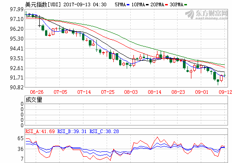Click the RSI_C:38.28 indicator label
This screenshot has width=232, height=163.
pyautogui.click(x=104, y=131)
